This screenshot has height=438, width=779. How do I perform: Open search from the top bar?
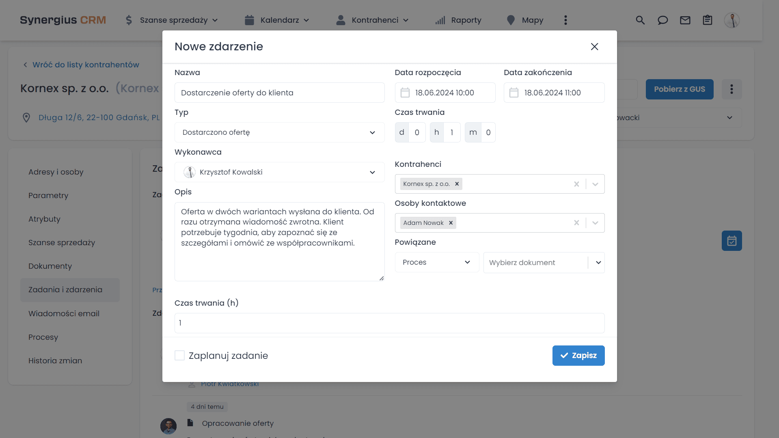[x=641, y=20]
